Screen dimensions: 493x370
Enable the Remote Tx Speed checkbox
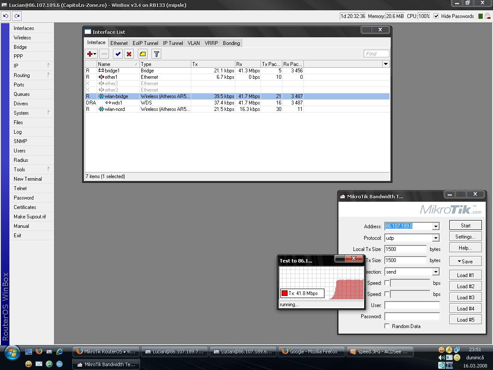point(387,294)
